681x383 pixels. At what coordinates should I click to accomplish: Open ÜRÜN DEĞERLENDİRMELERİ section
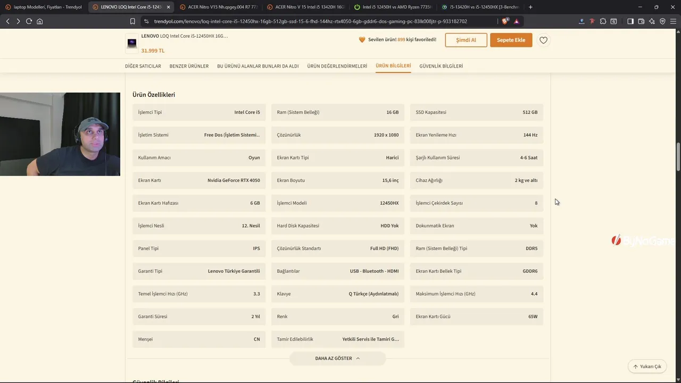pos(337,66)
